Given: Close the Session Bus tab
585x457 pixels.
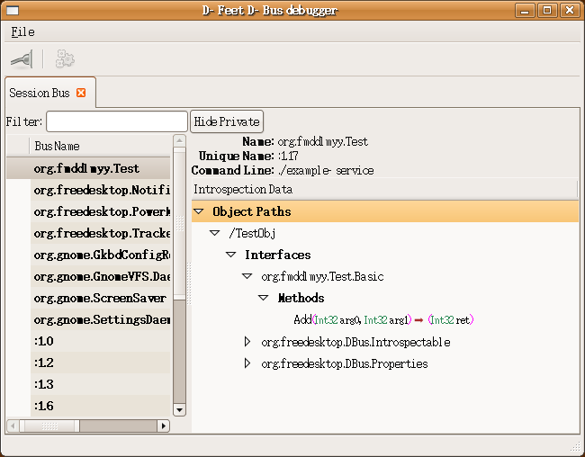Looking at the screenshot, I should (81, 93).
